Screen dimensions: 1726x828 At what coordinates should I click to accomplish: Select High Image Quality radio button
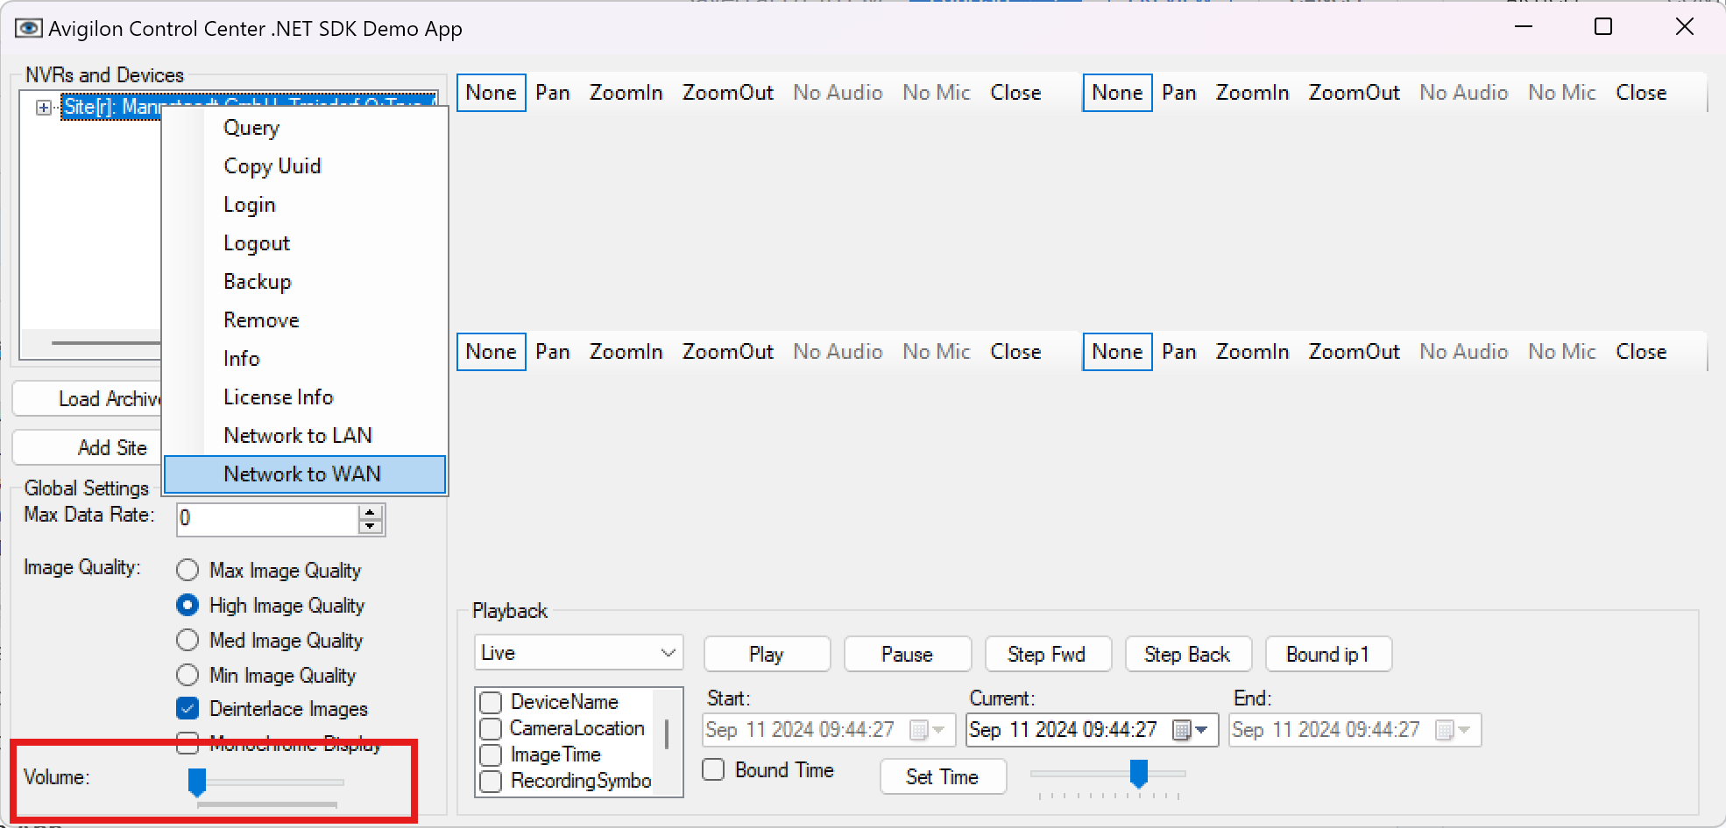click(x=187, y=606)
